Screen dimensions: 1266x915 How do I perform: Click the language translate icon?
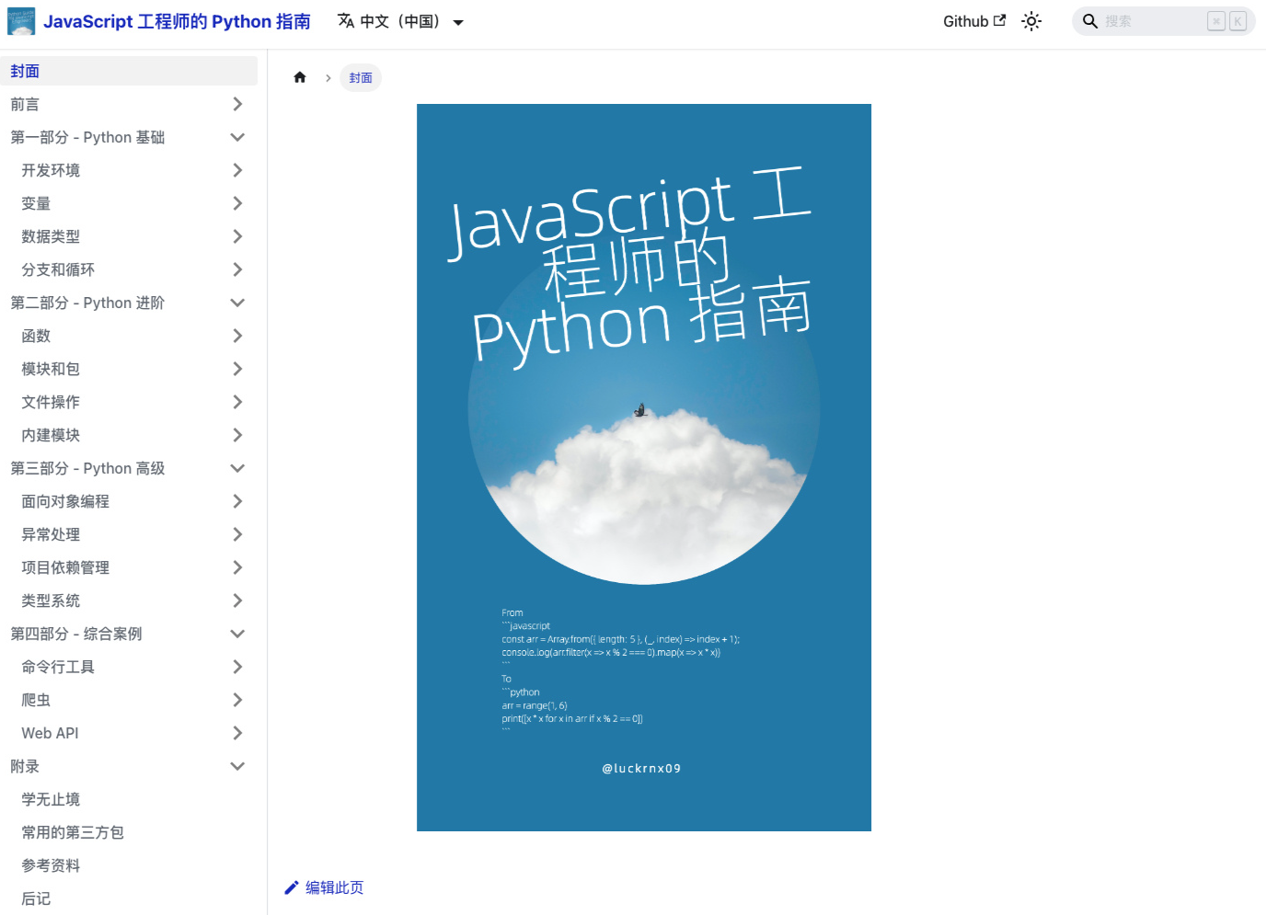click(346, 21)
